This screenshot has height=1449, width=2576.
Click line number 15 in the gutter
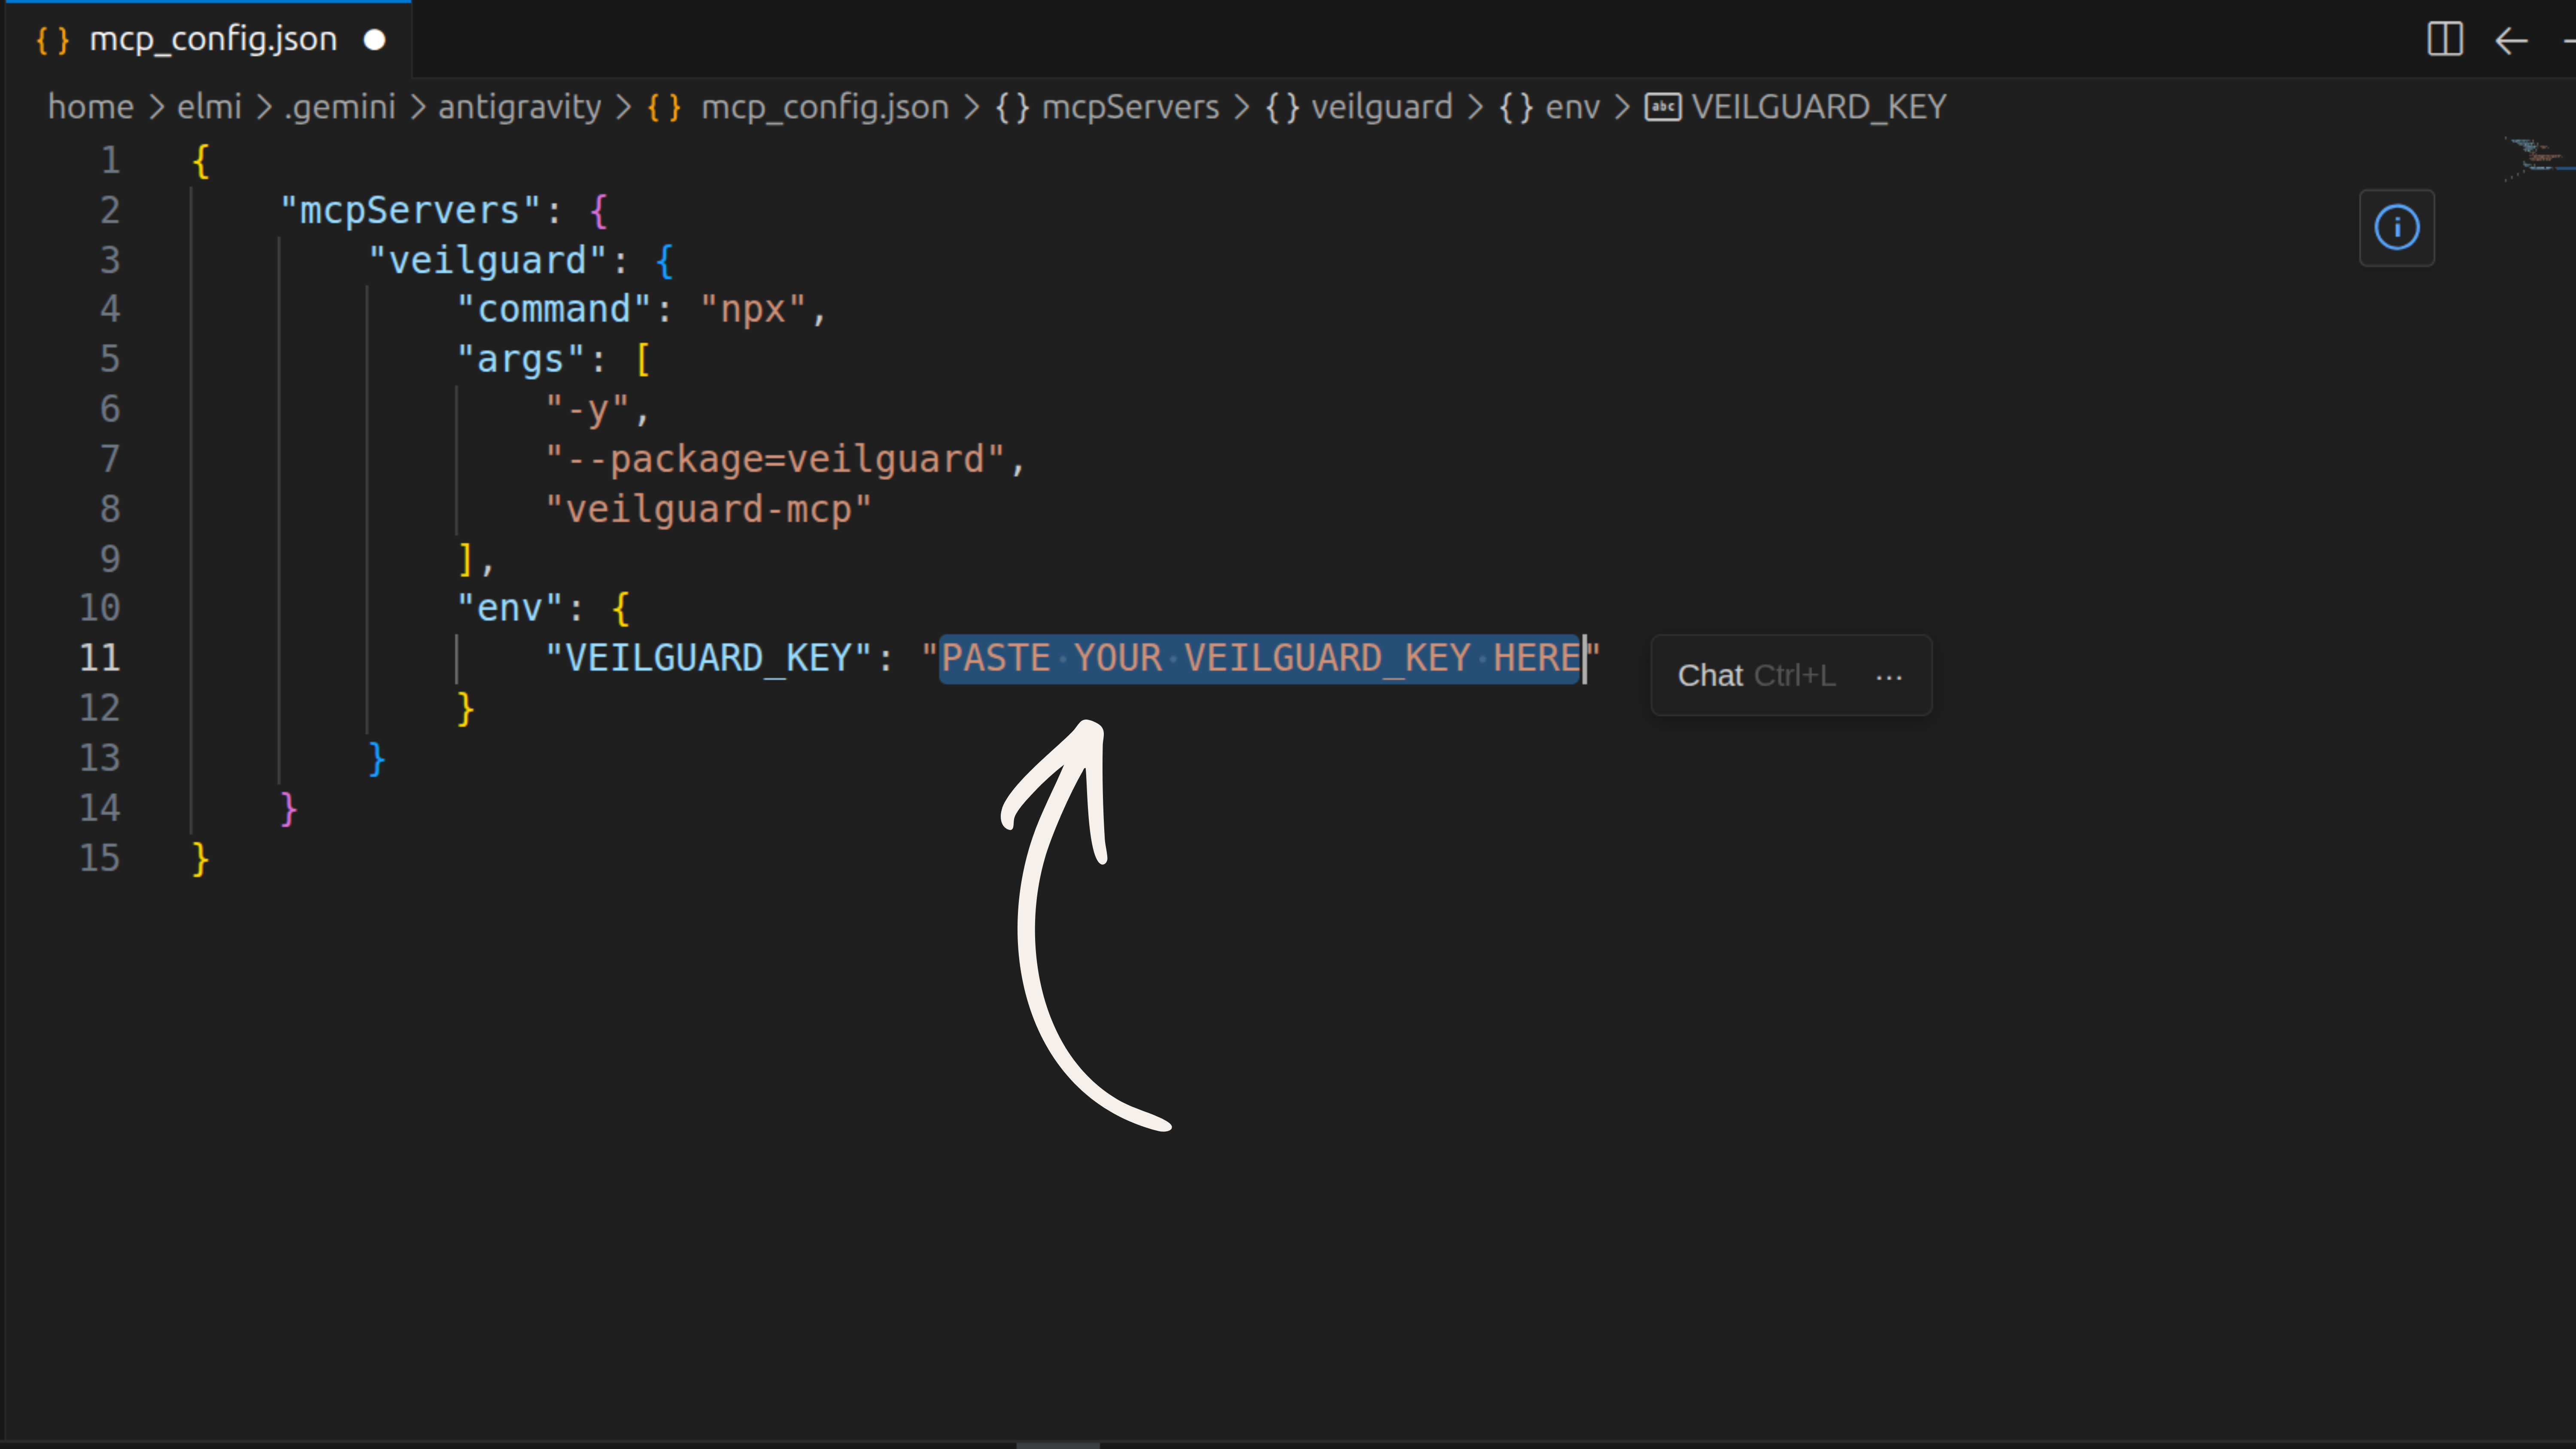(99, 858)
